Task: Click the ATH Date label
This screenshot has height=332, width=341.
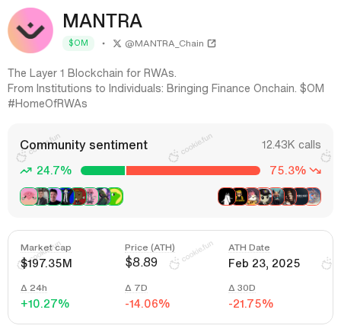Action: [x=249, y=247]
